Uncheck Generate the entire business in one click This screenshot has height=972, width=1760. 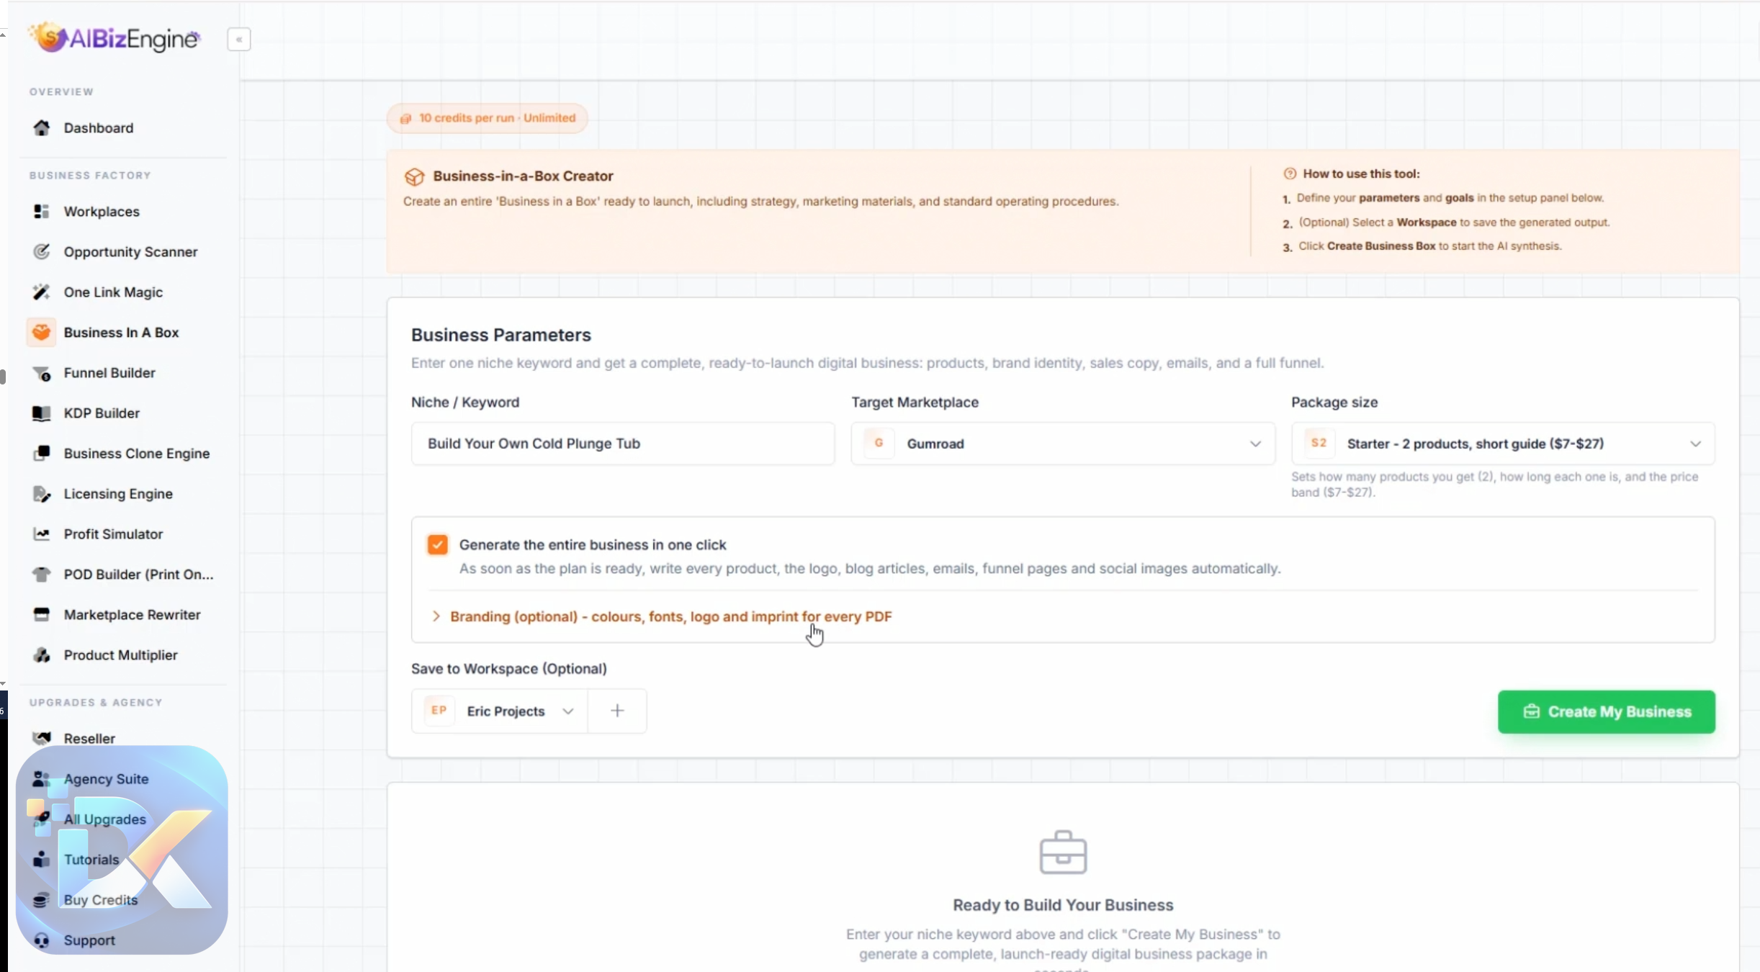[x=437, y=545]
